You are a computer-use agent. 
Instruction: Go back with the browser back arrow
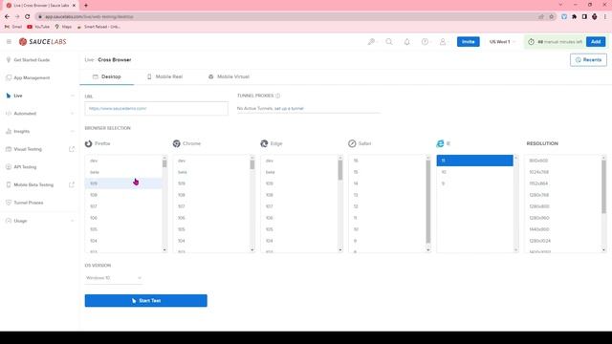(7, 17)
